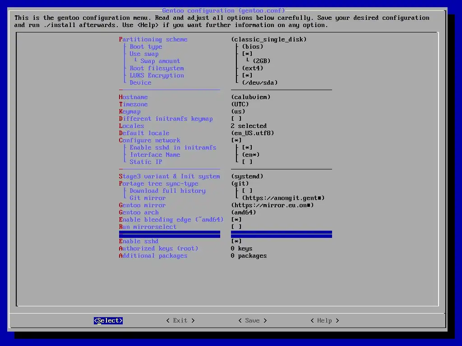Open the Locales menu entry
Image resolution: width=462 pixels, height=346 pixels.
pyautogui.click(x=131, y=126)
